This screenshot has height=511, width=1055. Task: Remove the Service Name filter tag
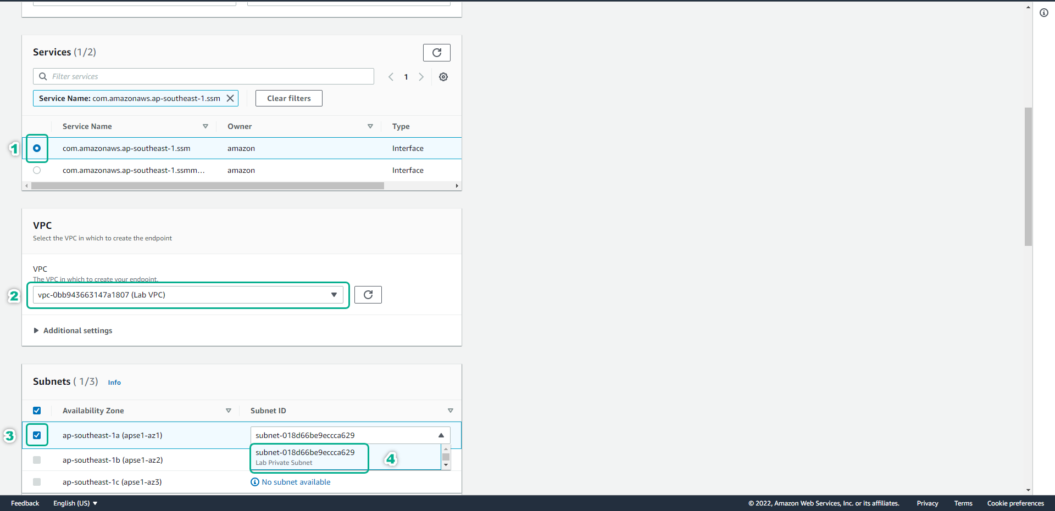pos(230,98)
